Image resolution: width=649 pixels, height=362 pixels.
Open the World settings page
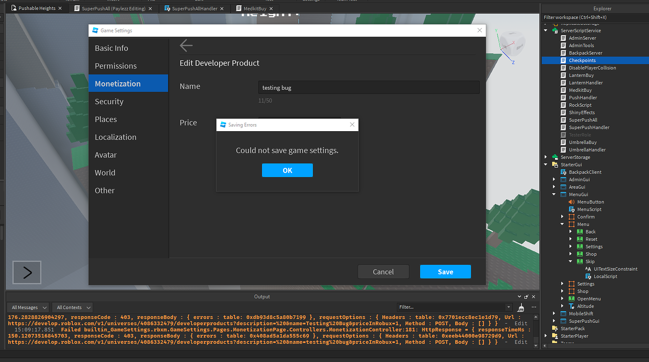point(128,173)
